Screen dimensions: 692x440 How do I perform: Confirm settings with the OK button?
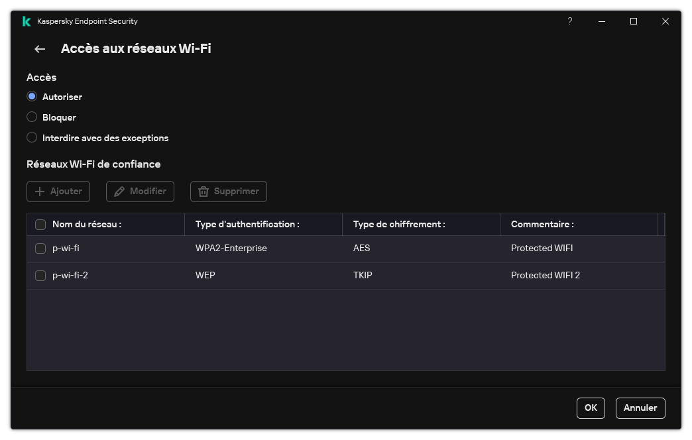point(590,408)
